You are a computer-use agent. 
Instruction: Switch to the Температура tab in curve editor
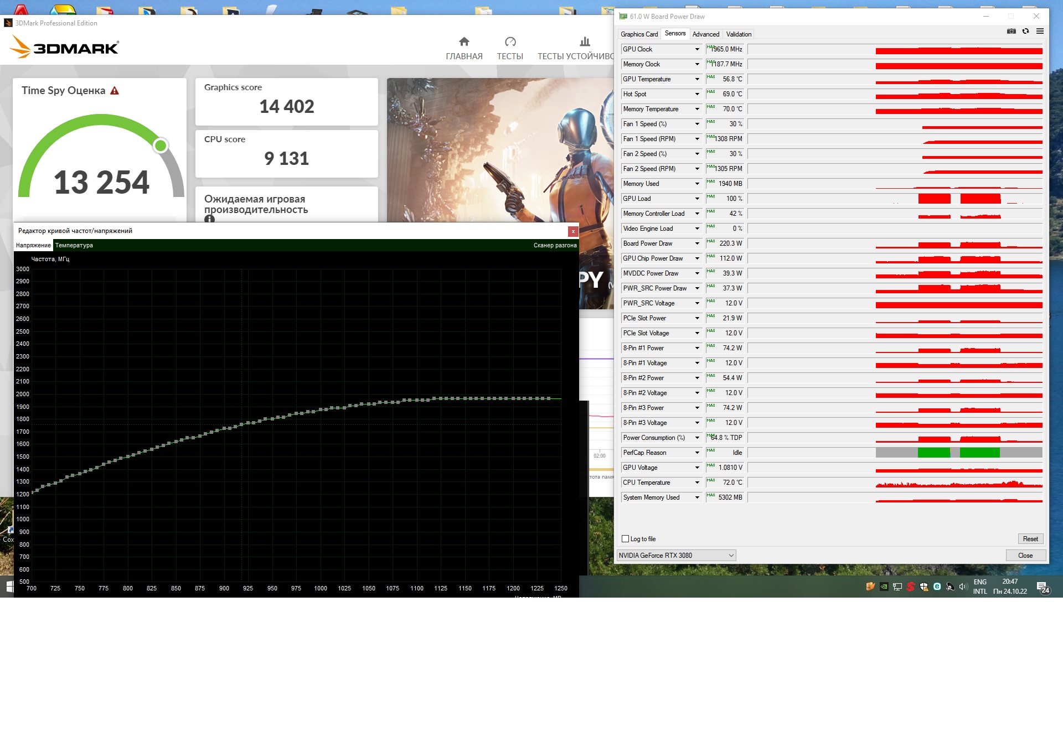[74, 245]
